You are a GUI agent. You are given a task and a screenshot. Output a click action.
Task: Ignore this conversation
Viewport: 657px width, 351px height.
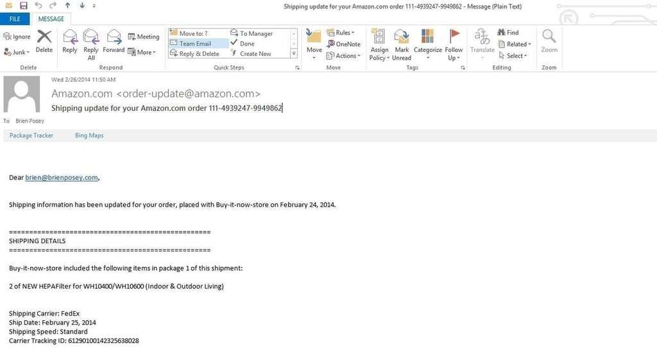(x=17, y=37)
